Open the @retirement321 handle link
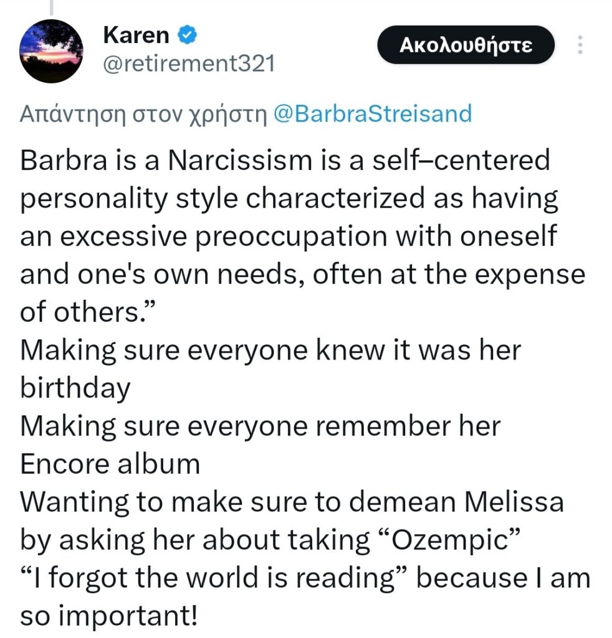 [188, 64]
